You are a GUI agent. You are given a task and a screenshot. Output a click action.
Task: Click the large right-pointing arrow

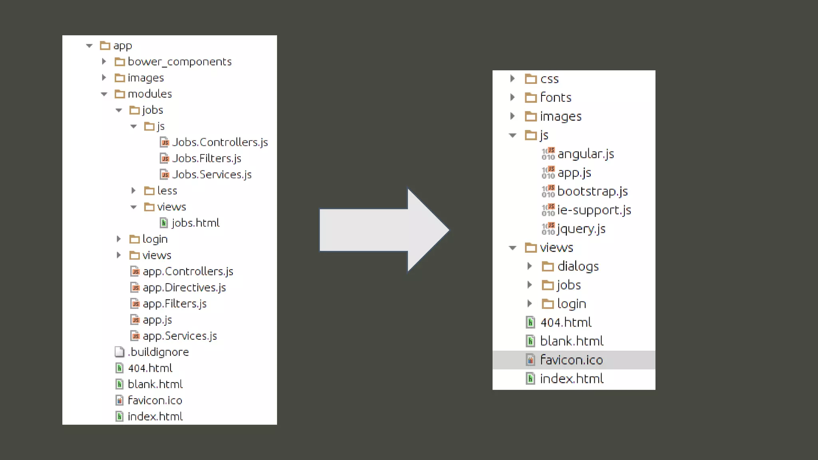[x=383, y=230]
